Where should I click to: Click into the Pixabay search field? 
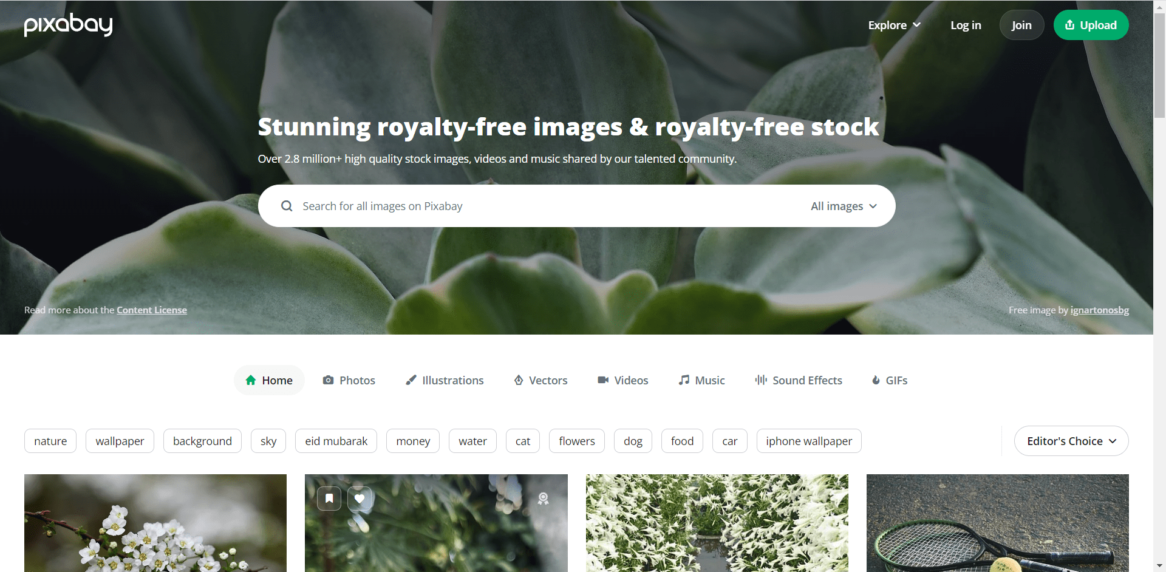(547, 206)
